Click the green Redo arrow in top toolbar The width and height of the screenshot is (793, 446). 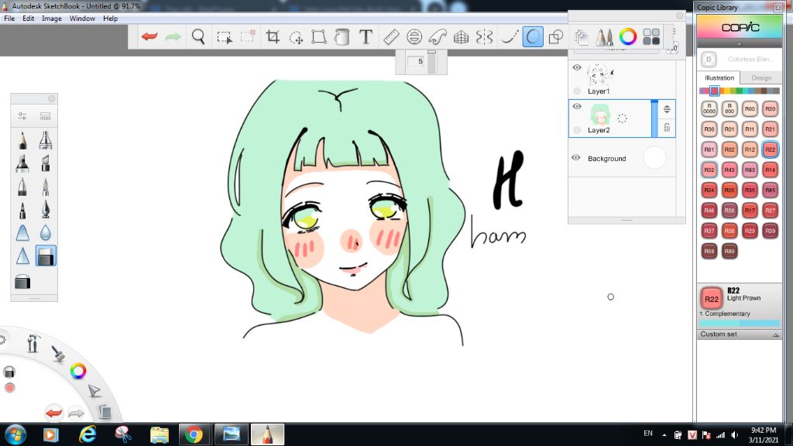173,37
